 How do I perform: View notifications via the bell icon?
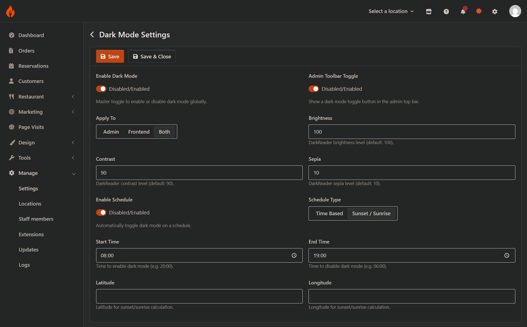463,12
